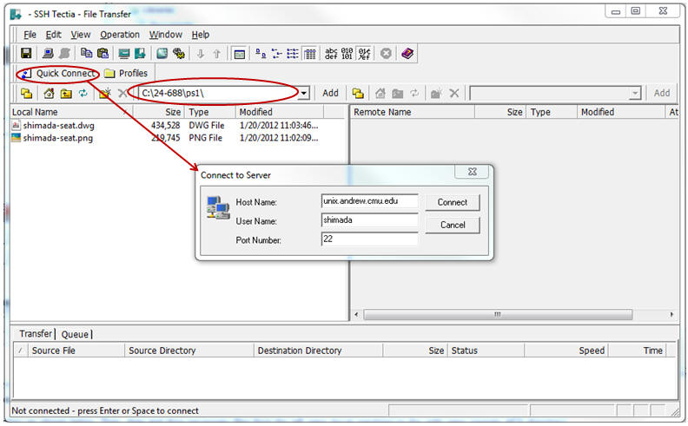Open the Profiles folder button
Screen dimensions: 688x426
point(126,73)
